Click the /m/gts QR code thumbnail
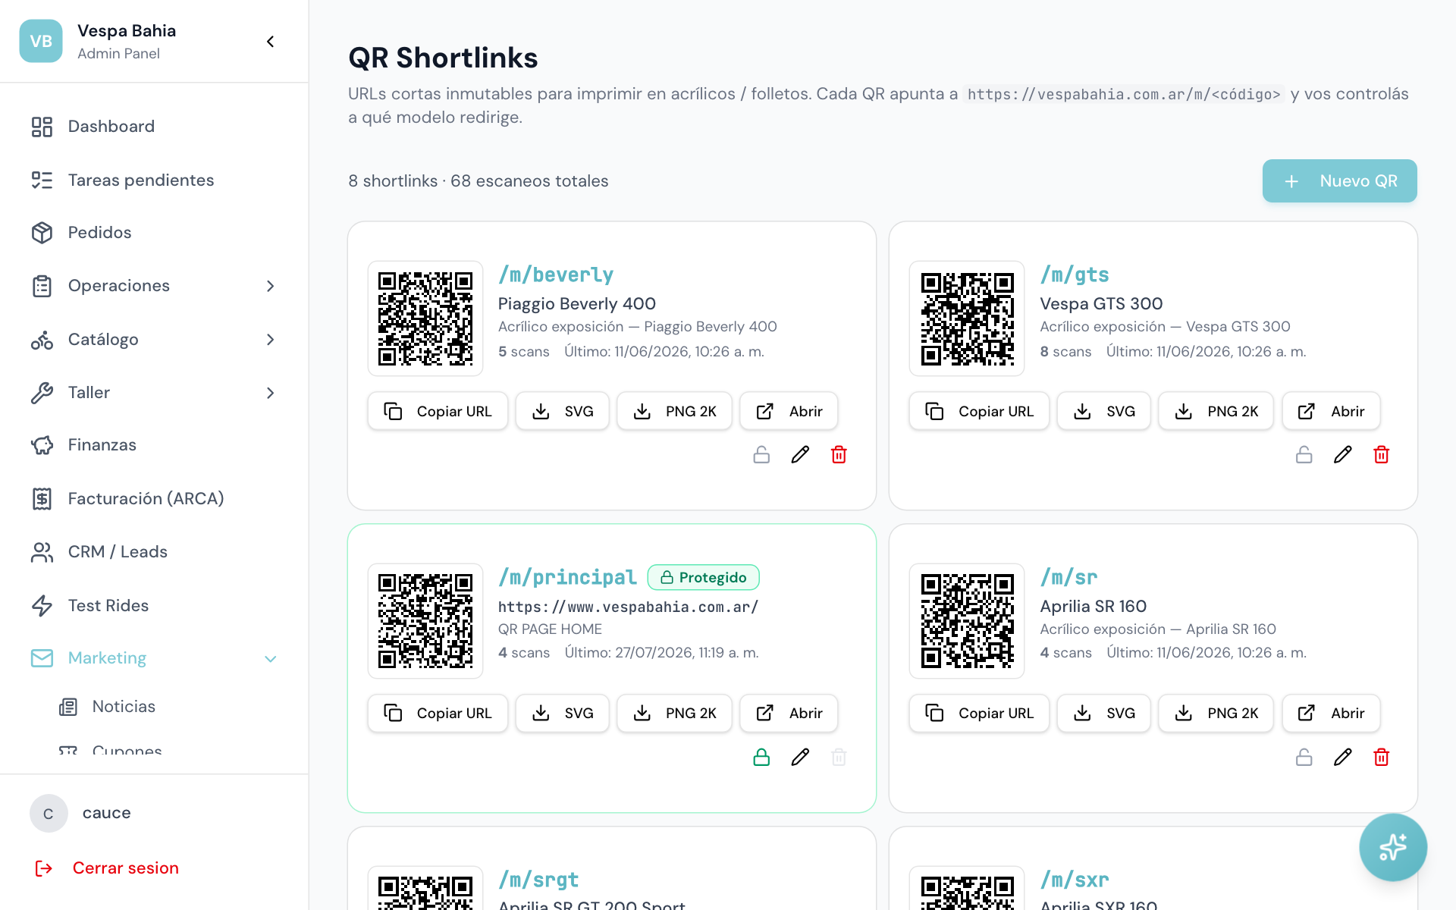1456x910 pixels. [967, 318]
